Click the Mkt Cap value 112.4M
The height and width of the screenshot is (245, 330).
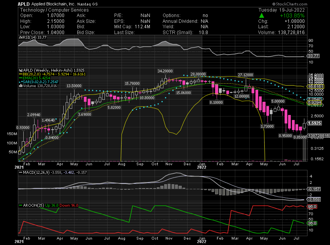point(142,27)
